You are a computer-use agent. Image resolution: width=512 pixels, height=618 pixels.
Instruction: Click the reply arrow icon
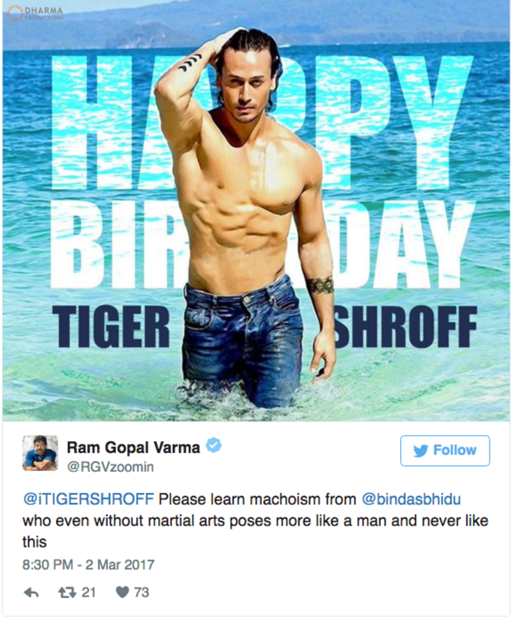tap(31, 593)
